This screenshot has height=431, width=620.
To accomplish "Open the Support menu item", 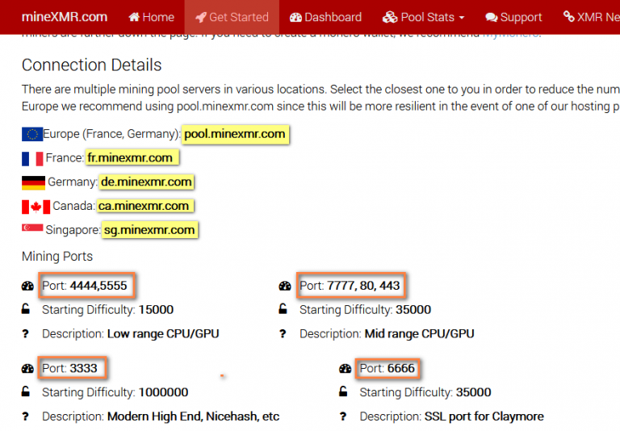I will tap(513, 17).
